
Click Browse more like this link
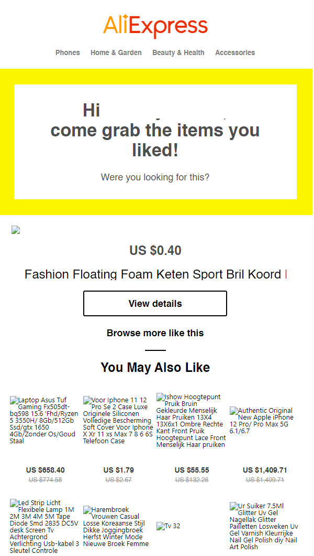click(155, 333)
